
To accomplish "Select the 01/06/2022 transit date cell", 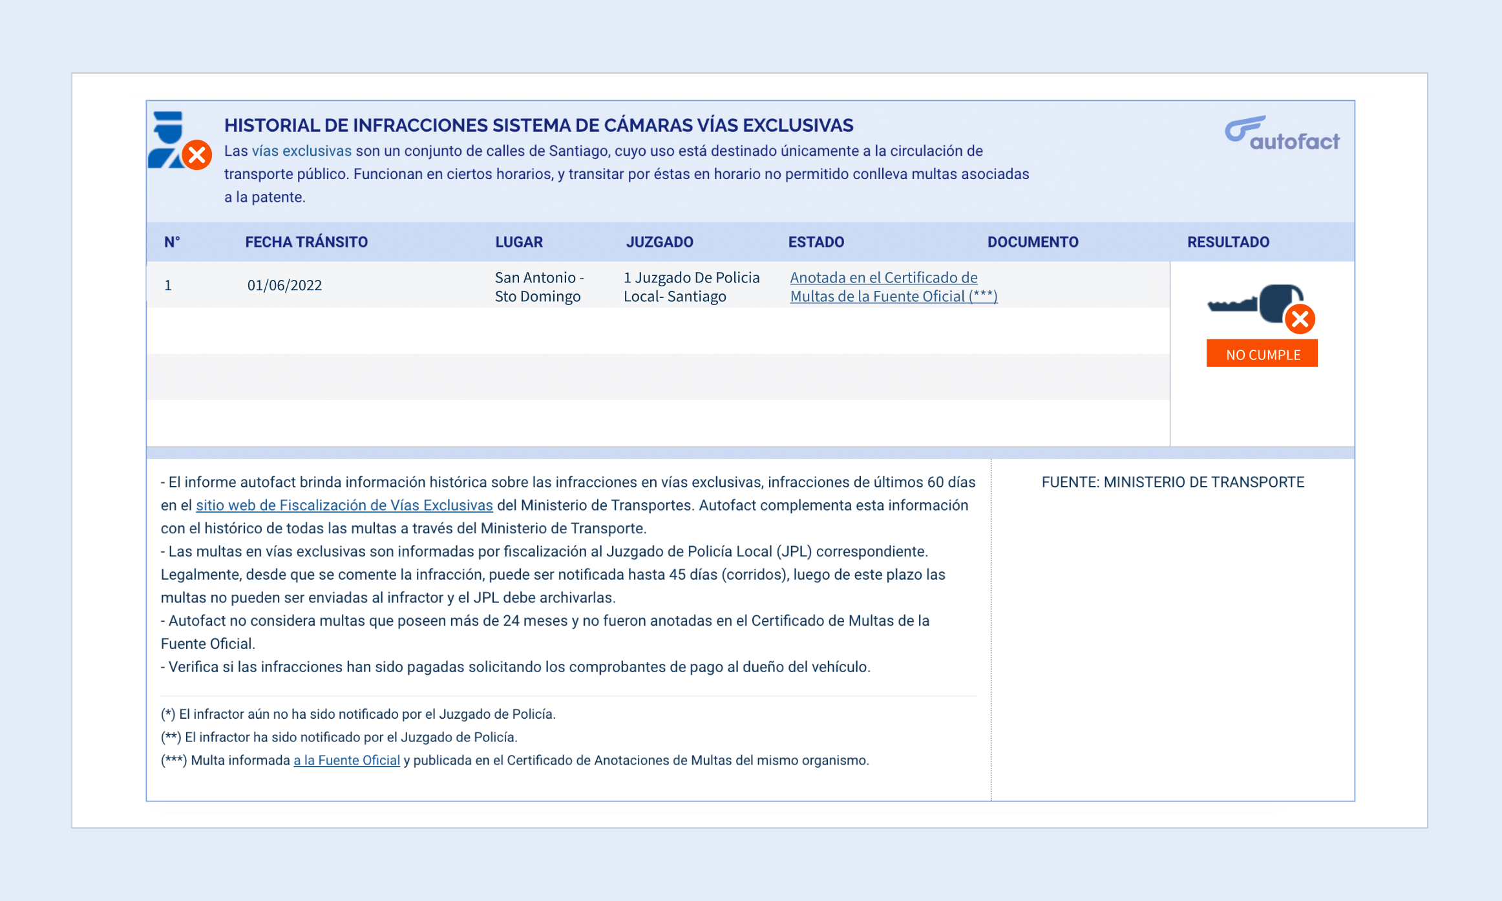I will click(x=284, y=285).
